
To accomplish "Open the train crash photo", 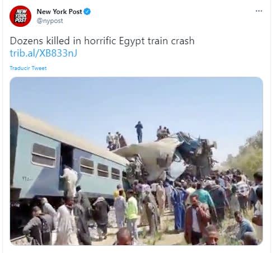I will 137,161.
